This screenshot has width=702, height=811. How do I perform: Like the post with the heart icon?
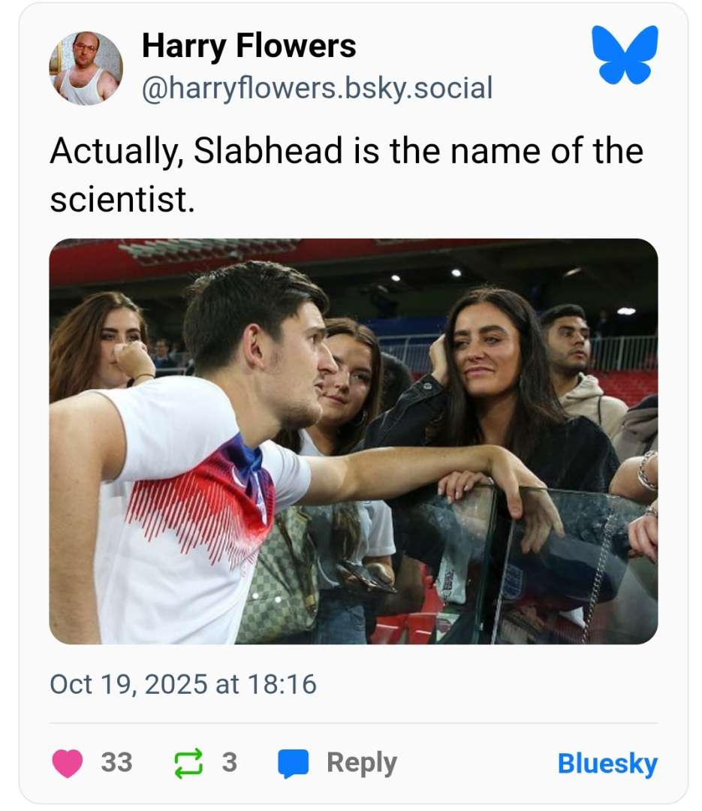pos(68,763)
